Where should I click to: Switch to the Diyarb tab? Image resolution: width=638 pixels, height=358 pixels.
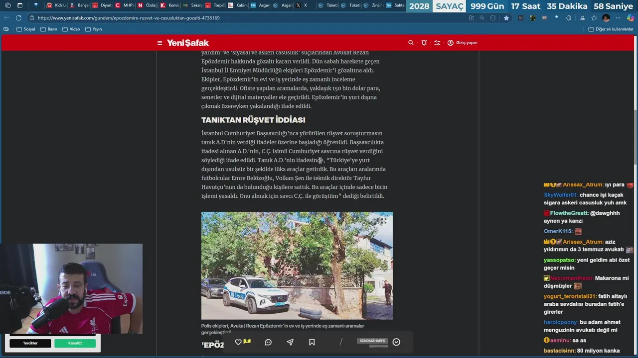click(102, 5)
